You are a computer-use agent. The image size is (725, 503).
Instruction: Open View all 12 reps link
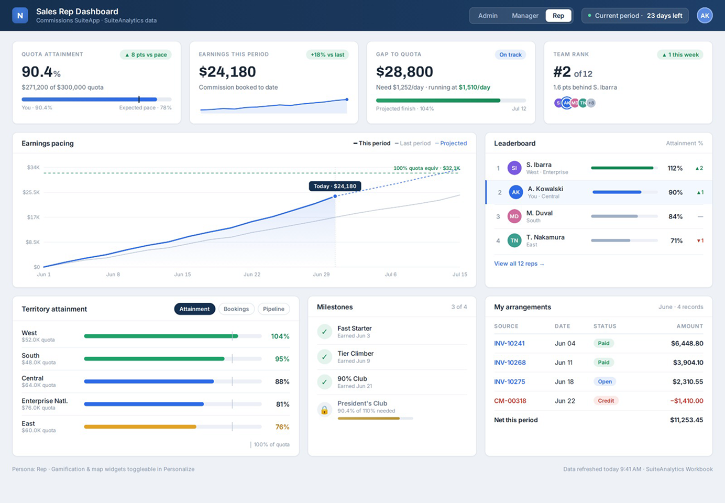519,264
